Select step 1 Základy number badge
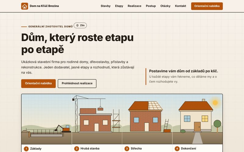Image resolution: width=244 pixels, height=152 pixels. click(26, 149)
